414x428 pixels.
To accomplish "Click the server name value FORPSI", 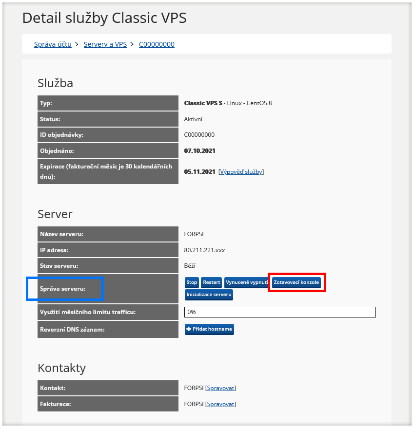I will pos(194,234).
